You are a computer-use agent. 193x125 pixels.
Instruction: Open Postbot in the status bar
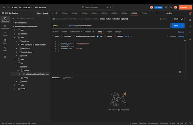(133, 123)
